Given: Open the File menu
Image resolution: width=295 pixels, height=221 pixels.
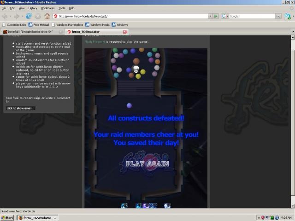Looking at the screenshot, I should [x=4, y=8].
